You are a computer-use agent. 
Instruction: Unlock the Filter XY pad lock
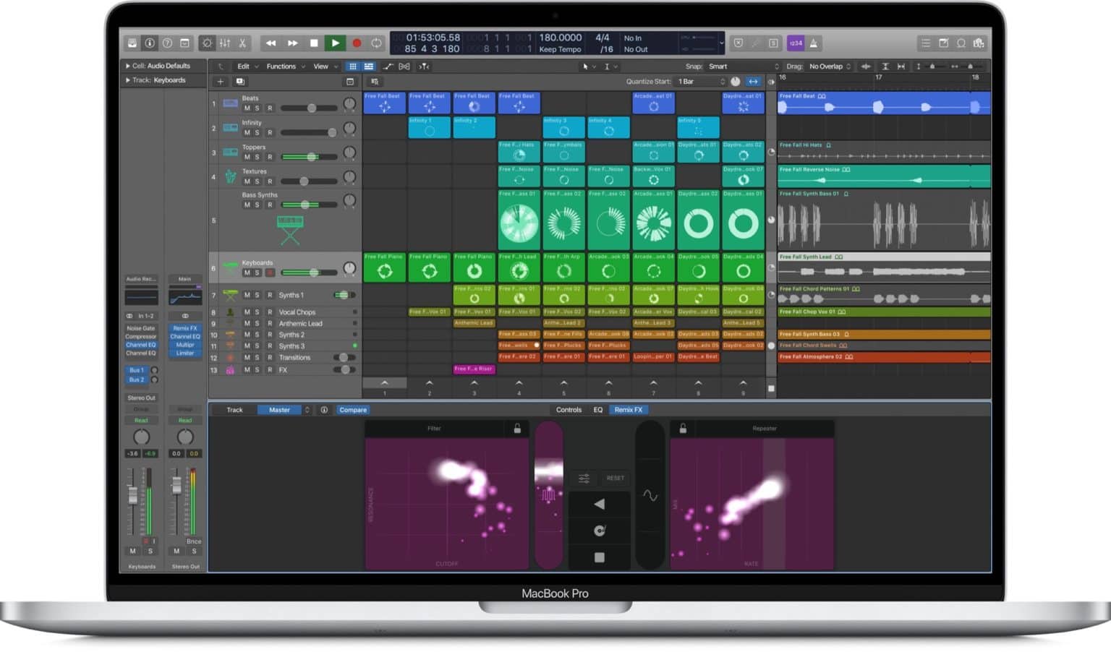pos(517,429)
